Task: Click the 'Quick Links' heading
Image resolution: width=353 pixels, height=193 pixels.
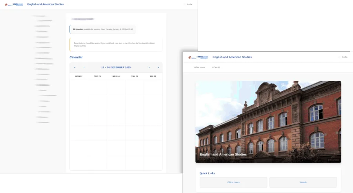Action: coord(207,173)
